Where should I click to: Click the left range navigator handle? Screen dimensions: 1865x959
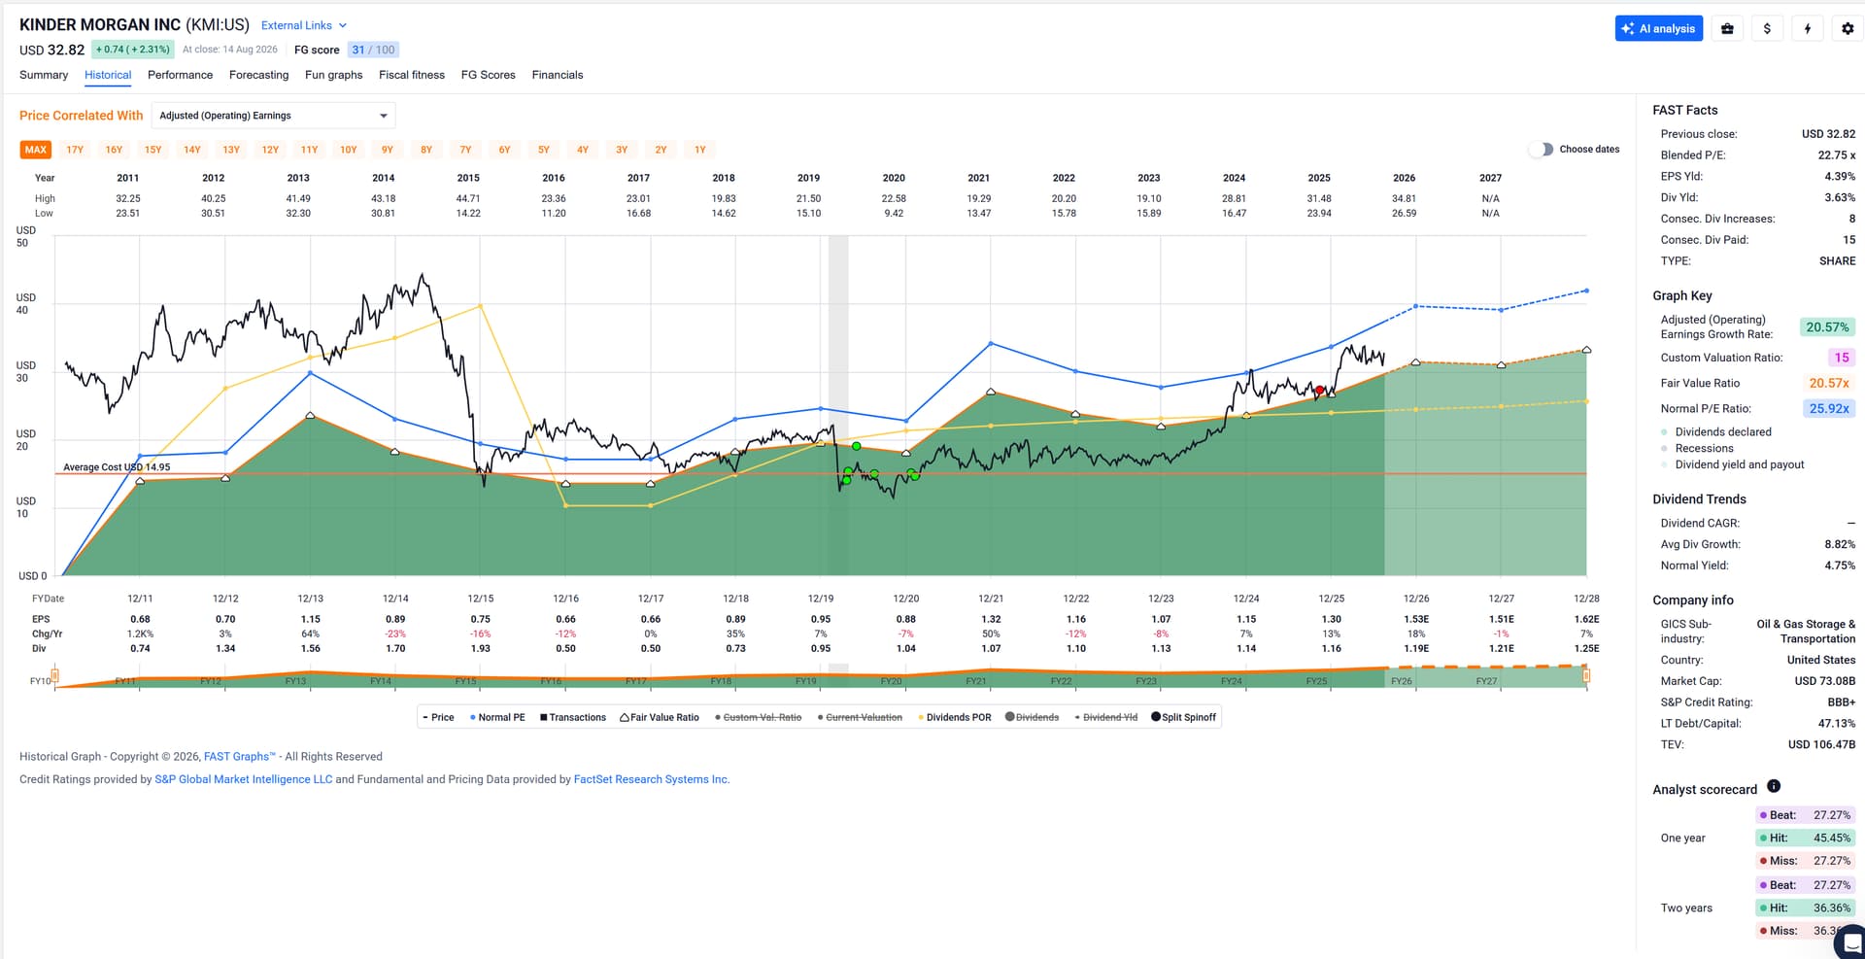[x=55, y=674]
